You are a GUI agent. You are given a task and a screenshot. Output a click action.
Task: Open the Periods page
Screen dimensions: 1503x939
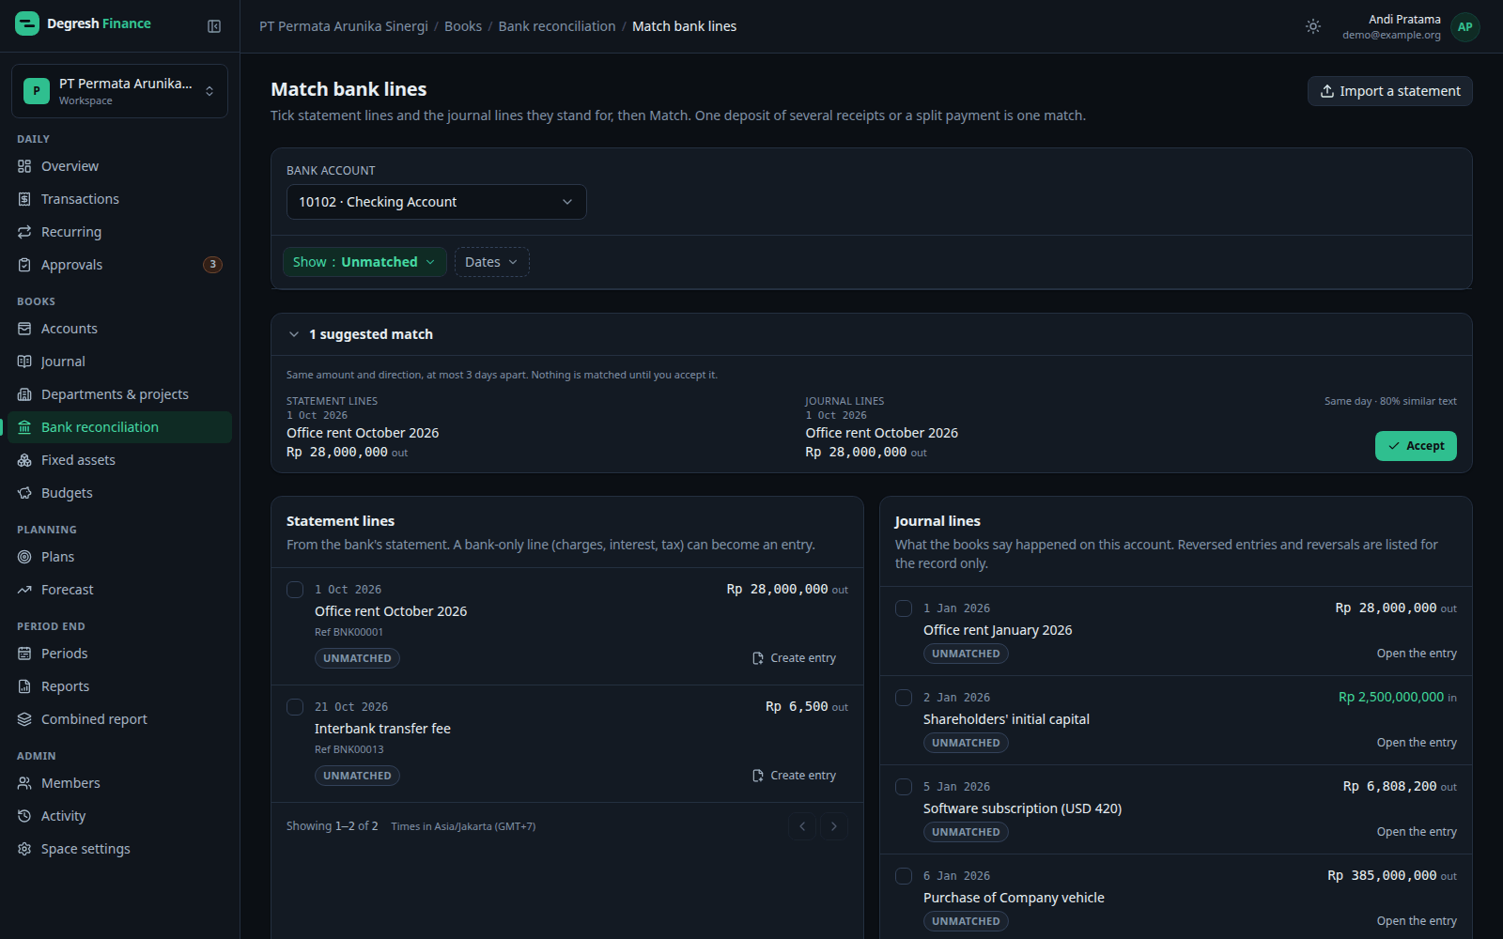119,654
